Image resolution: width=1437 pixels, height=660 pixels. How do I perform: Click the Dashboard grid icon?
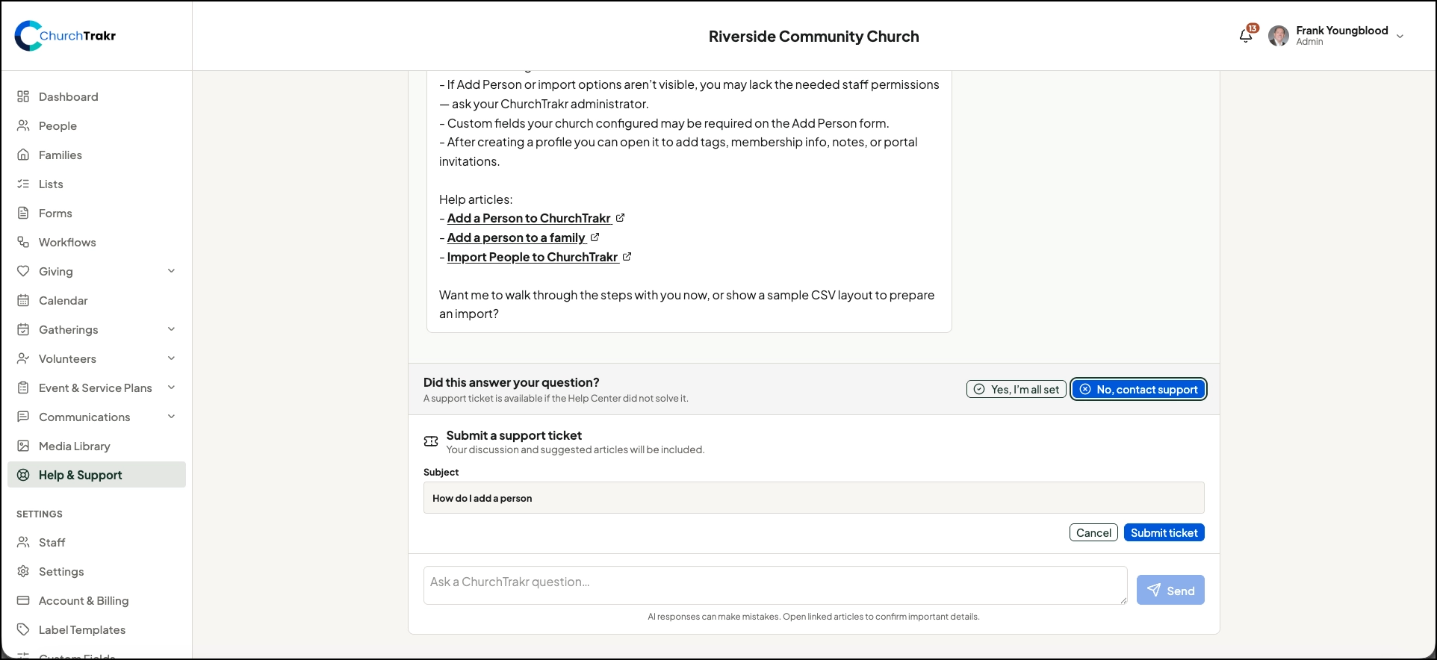pyautogui.click(x=23, y=96)
